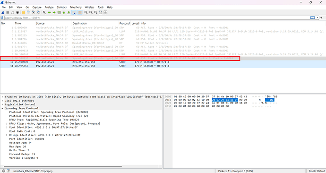The image size is (326, 173).
Task: Reset text to normal size
Action: point(96,12)
